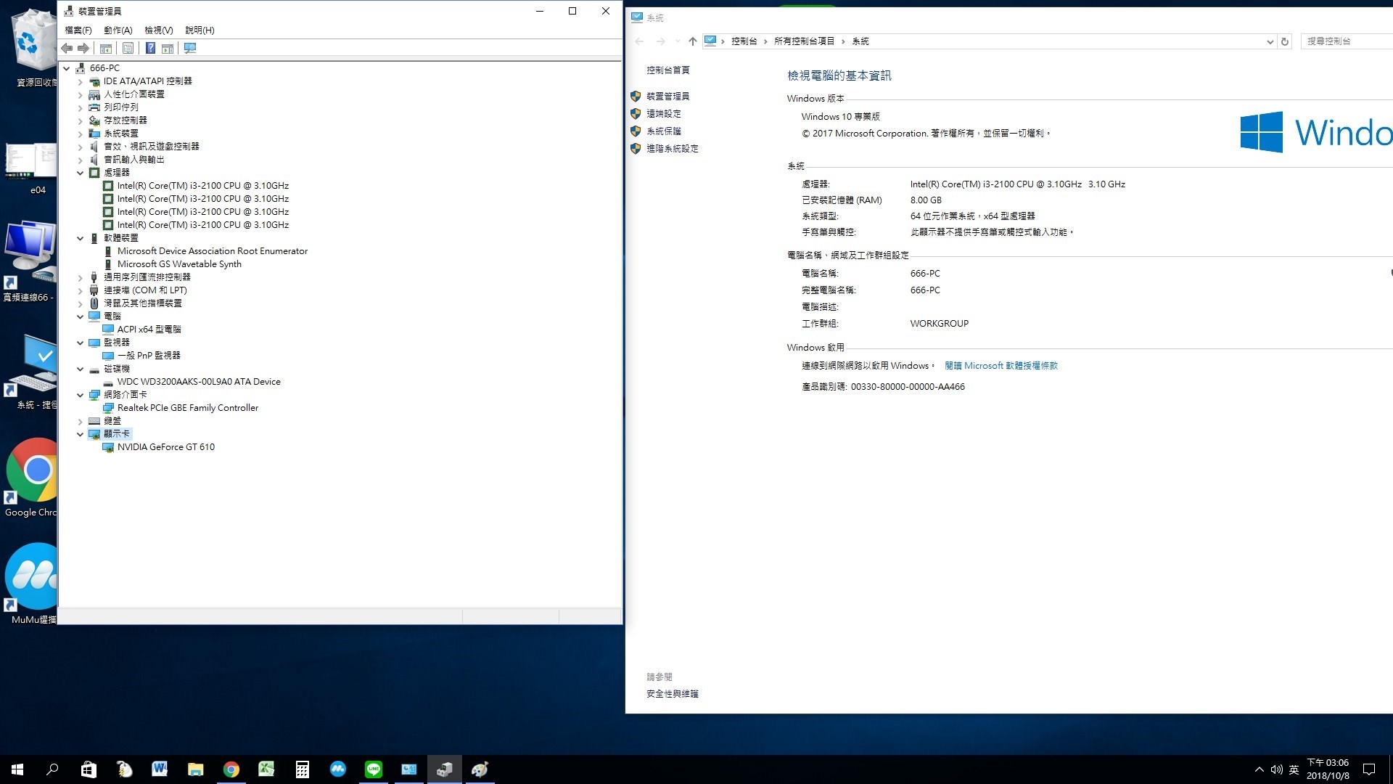Screen dimensions: 1393x784
Task: Open Calculator from the taskbar
Action: point(302,769)
